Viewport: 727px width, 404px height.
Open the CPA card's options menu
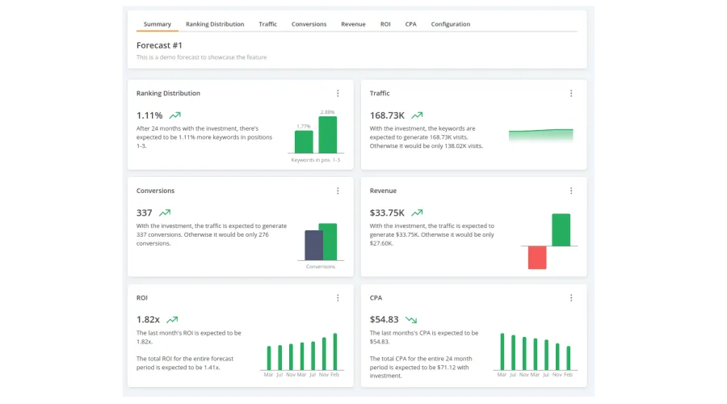(571, 297)
